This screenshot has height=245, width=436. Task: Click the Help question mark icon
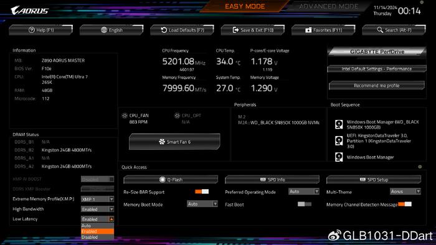31,30
